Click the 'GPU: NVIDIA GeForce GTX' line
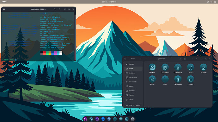 coord(53,46)
